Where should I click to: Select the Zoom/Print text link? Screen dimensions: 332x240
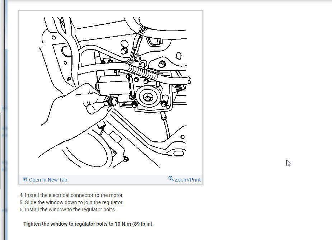tap(188, 180)
